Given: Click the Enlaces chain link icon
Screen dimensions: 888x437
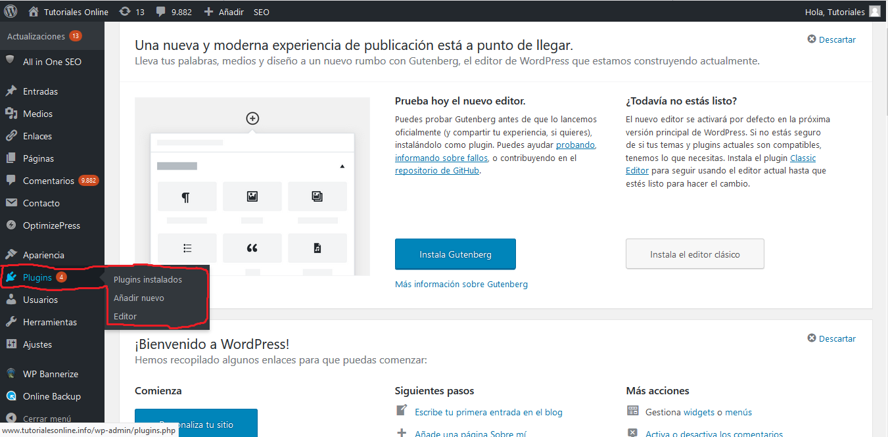Looking at the screenshot, I should (11, 136).
